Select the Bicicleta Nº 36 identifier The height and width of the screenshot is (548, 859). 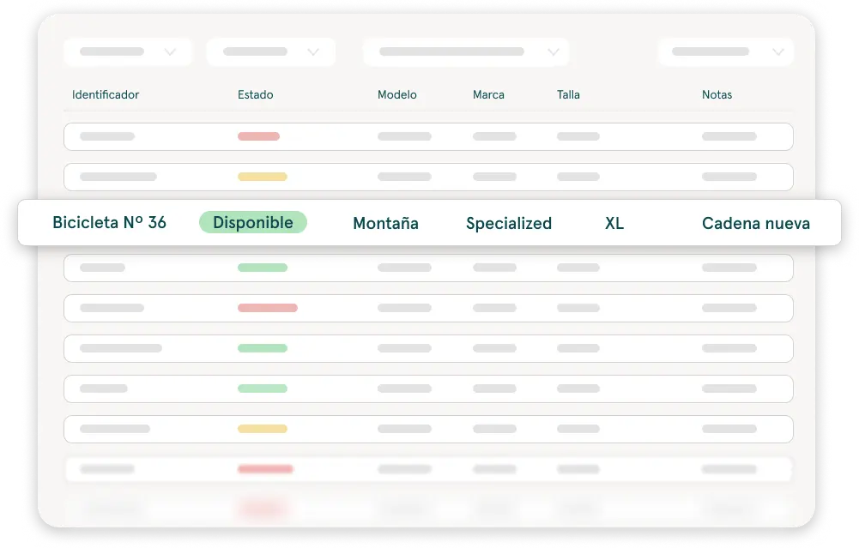click(x=110, y=222)
